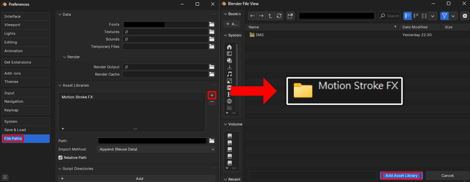Browse for Temporary Files folder icon
Viewport: 470px width, 182px height.
pyautogui.click(x=212, y=47)
